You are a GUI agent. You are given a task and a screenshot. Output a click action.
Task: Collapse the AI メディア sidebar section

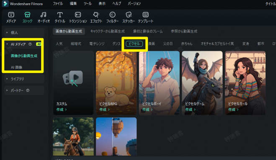point(7,44)
